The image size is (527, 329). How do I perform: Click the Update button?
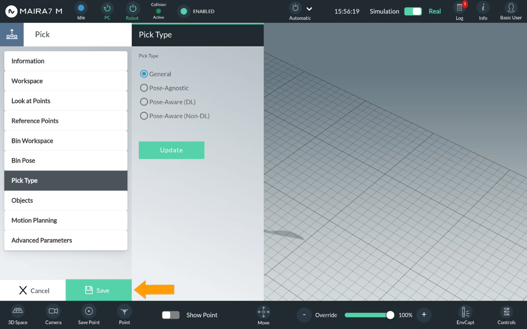click(172, 150)
